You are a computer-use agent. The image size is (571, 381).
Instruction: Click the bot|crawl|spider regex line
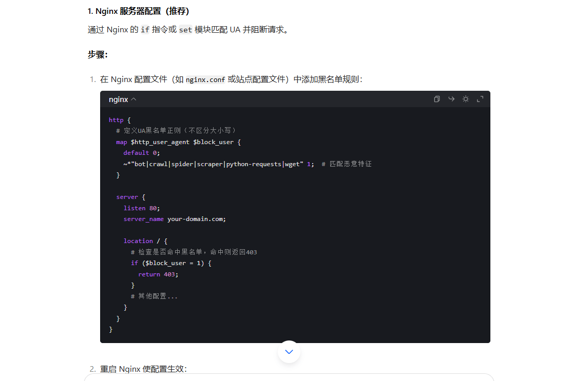(x=219, y=164)
